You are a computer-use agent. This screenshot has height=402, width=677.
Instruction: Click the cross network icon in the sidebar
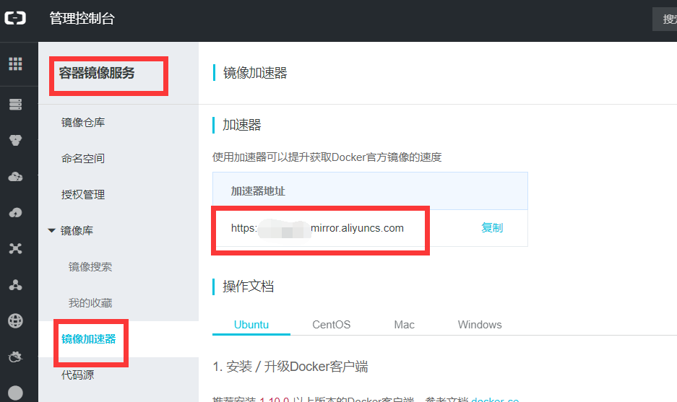tap(15, 248)
